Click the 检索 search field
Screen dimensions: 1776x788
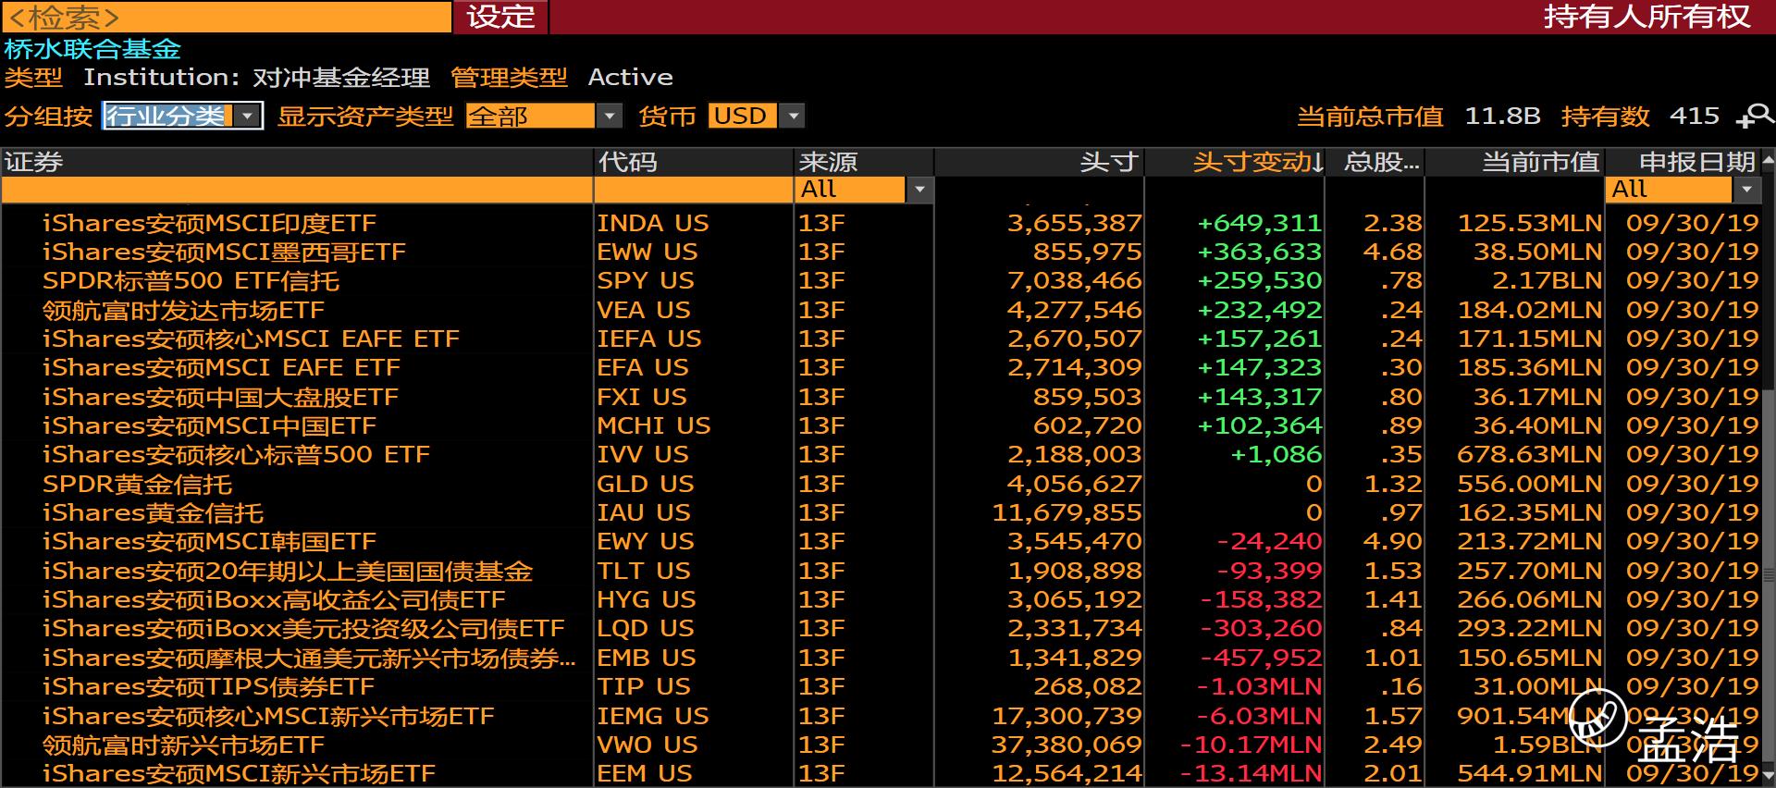227,17
